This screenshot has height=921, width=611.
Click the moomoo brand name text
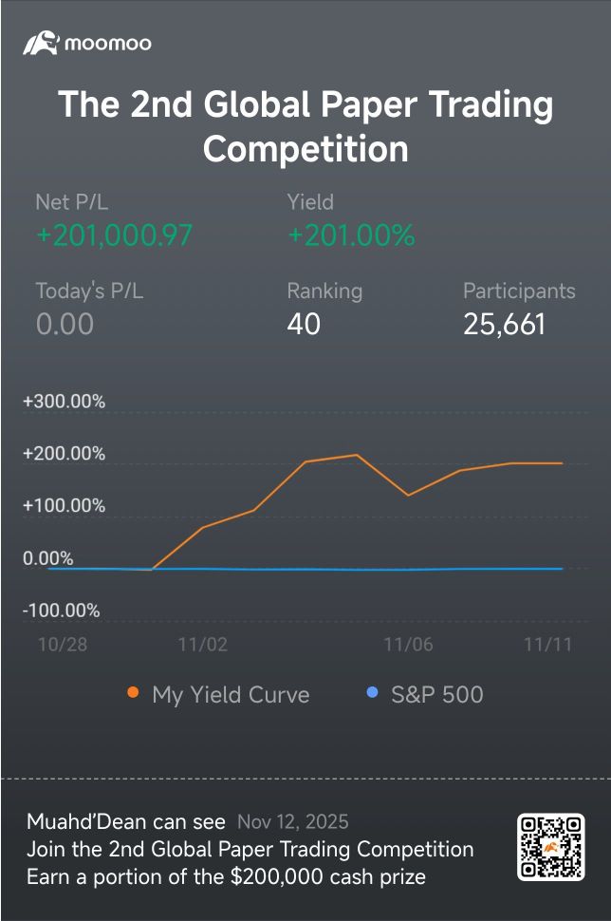(108, 44)
